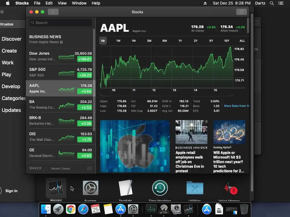Select the Dow Jones watchlist row
Viewport: 290px width, 217px height.
[x=61, y=56]
